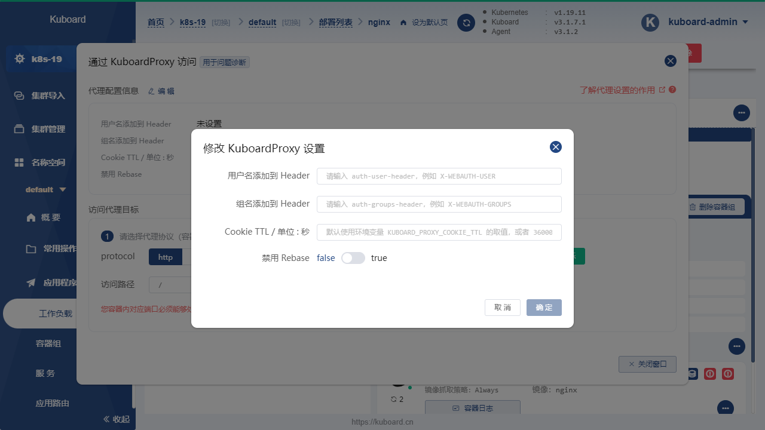The image size is (765, 430).
Task: Open 了解代理设置的作用 external link icon
Action: 663,90
